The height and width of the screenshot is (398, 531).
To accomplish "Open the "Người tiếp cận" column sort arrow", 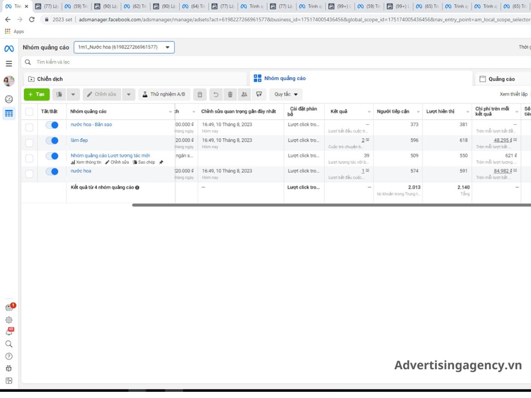I will (418, 112).
